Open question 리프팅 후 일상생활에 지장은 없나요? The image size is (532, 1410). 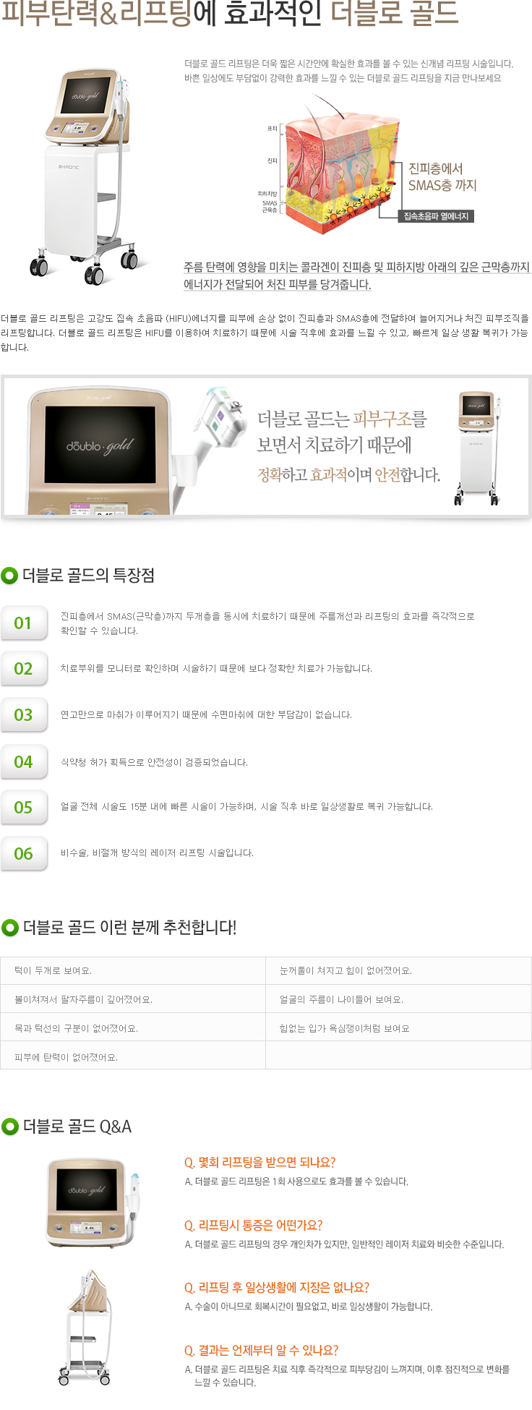pyautogui.click(x=276, y=1287)
